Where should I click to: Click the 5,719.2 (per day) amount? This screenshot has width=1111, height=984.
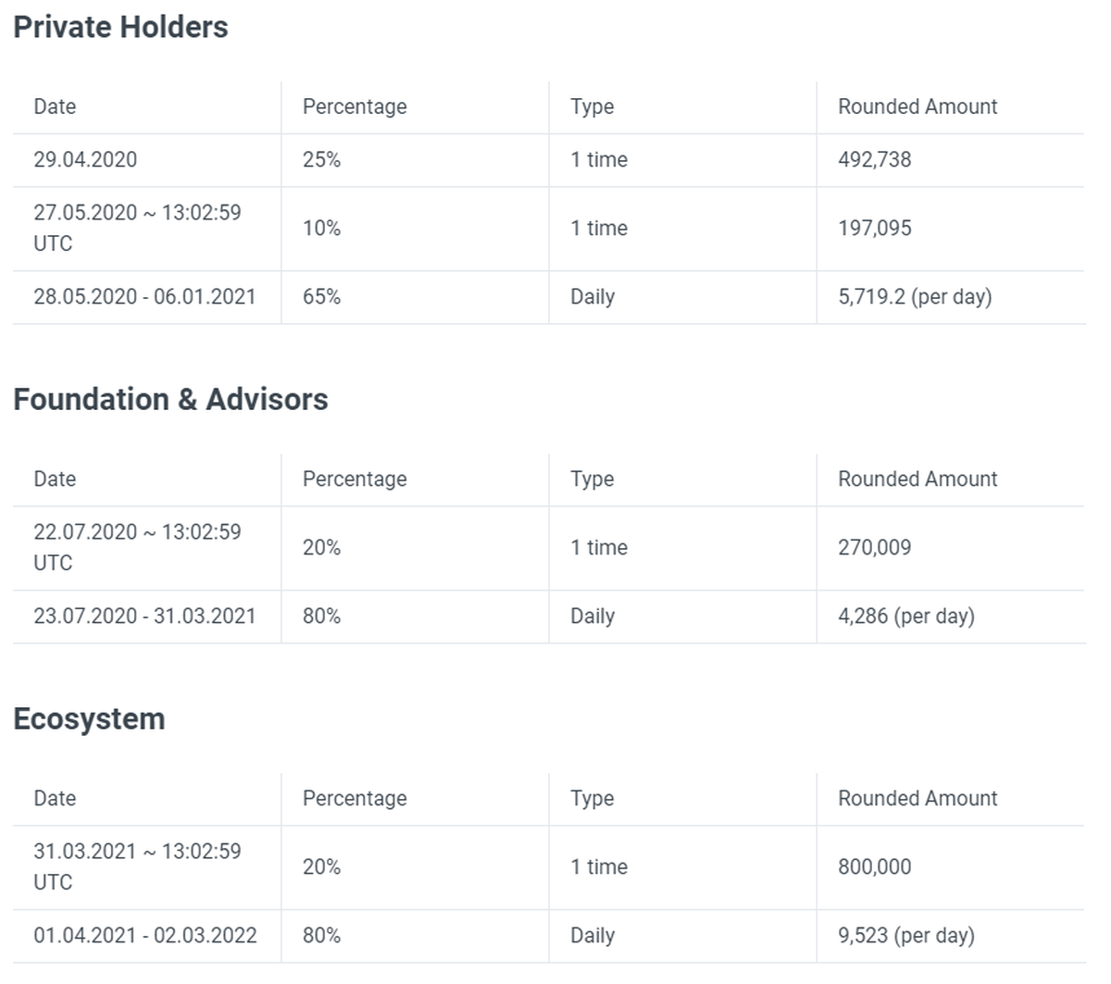914,296
